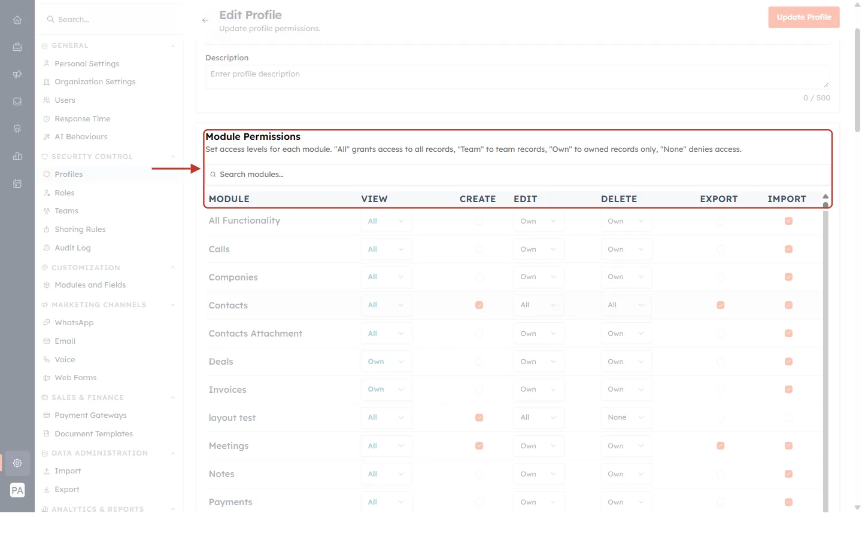Click the bot icon in left rail
This screenshot has height=538, width=862.
coord(17,129)
